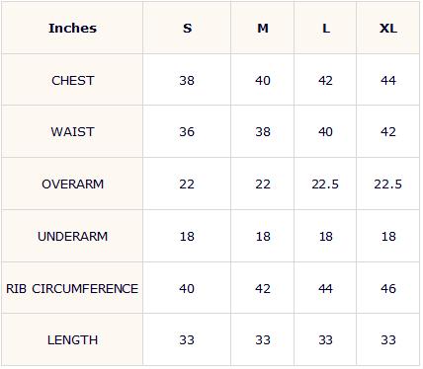The height and width of the screenshot is (369, 423).
Task: Click the Inches header cell
Action: (72, 29)
